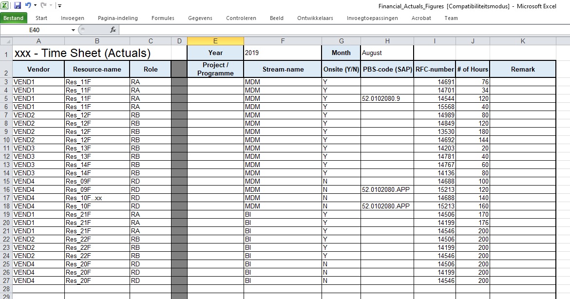Click the Excel application icon
Screen dimensions: 570x299
point(5,5)
